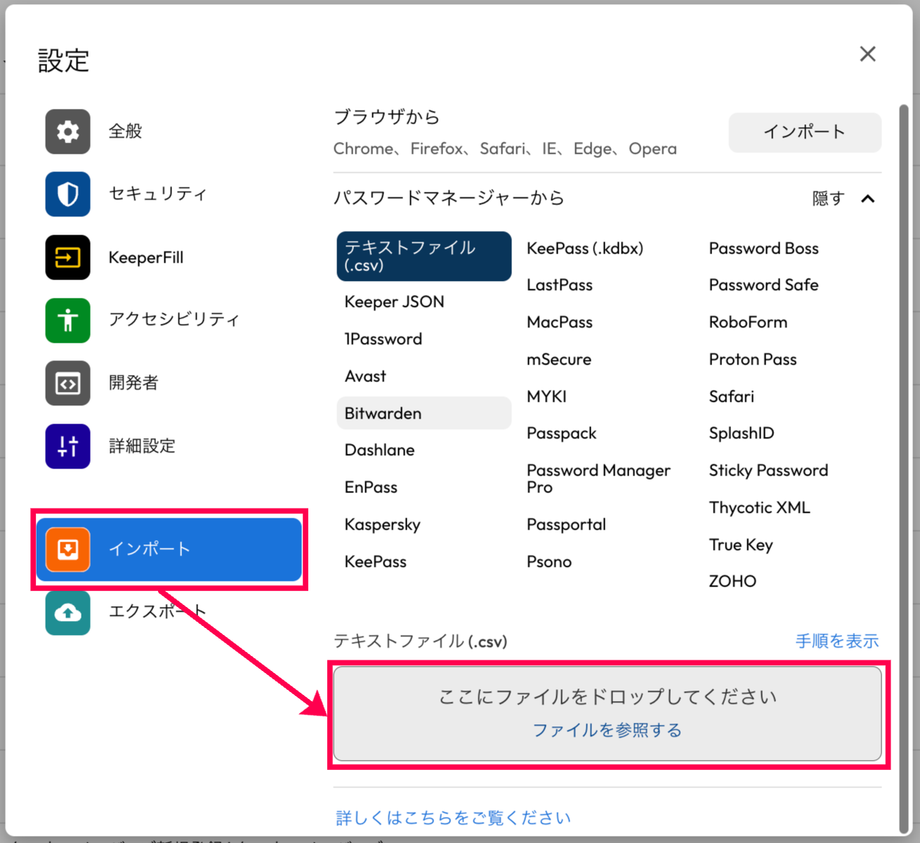Collapse the password manager list chevron
This screenshot has width=920, height=843.
click(x=868, y=199)
